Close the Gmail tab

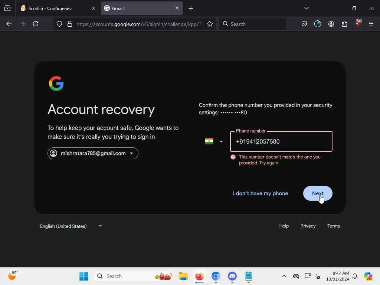coord(177,8)
